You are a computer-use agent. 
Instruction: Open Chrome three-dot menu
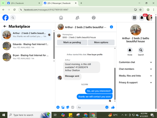(154, 10)
